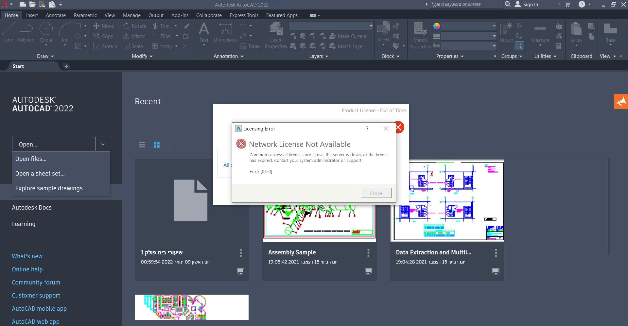Open the Annotate ribbon tab

tap(56, 15)
